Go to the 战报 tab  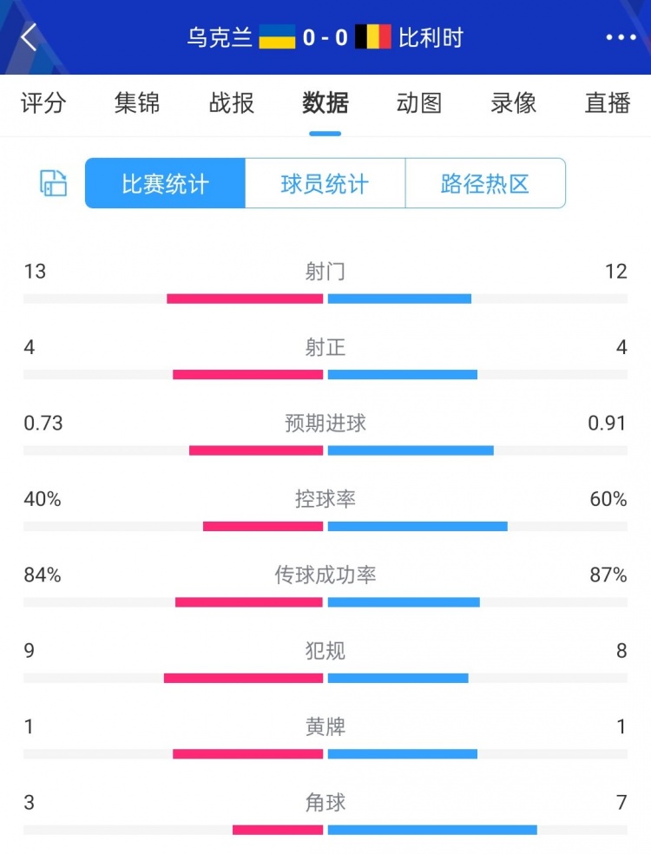pyautogui.click(x=232, y=103)
